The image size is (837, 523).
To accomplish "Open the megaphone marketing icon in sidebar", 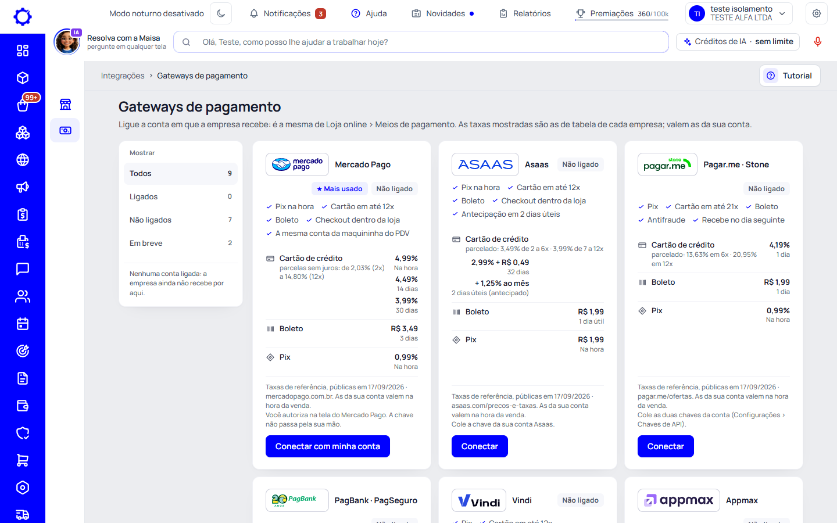I will click(23, 187).
